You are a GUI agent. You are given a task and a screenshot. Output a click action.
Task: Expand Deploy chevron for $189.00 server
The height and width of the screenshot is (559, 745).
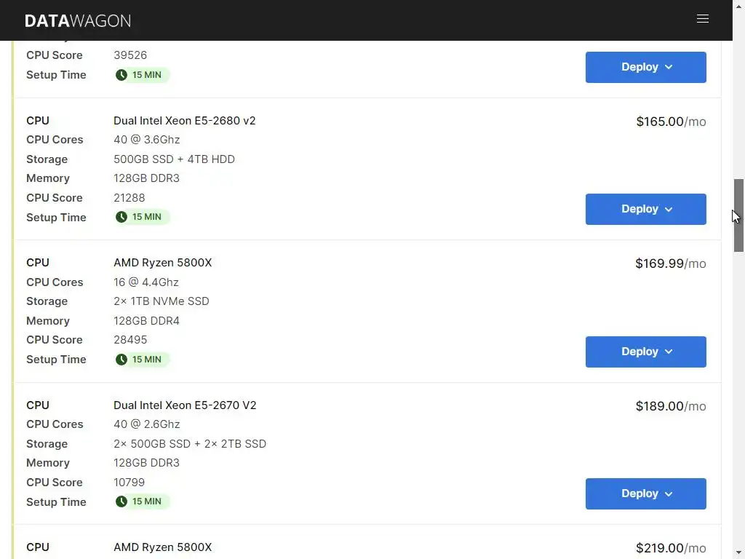coord(669,494)
